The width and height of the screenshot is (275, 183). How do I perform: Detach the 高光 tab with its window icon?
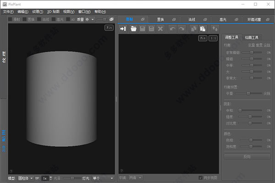(x=236, y=19)
